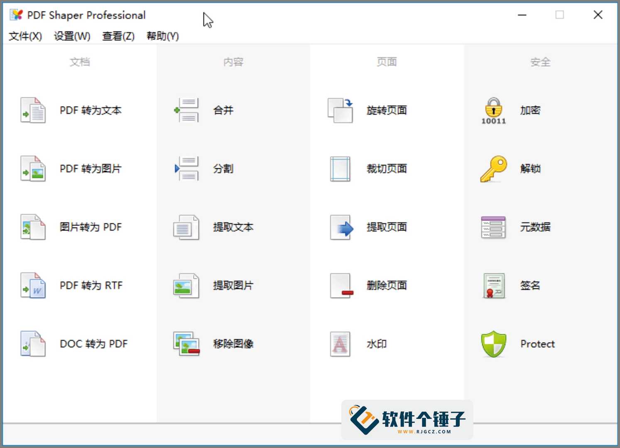This screenshot has width=620, height=448.
Task: Choose the PDF 转为 RTF label
Action: pyautogui.click(x=91, y=286)
